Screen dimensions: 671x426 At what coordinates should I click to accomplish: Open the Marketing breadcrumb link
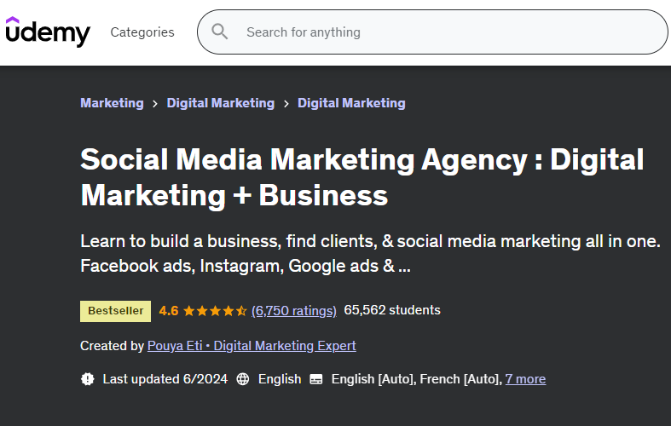coord(112,103)
